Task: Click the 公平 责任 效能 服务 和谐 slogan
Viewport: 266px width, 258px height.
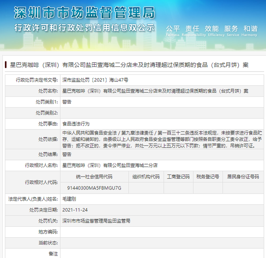Action: click(211, 29)
